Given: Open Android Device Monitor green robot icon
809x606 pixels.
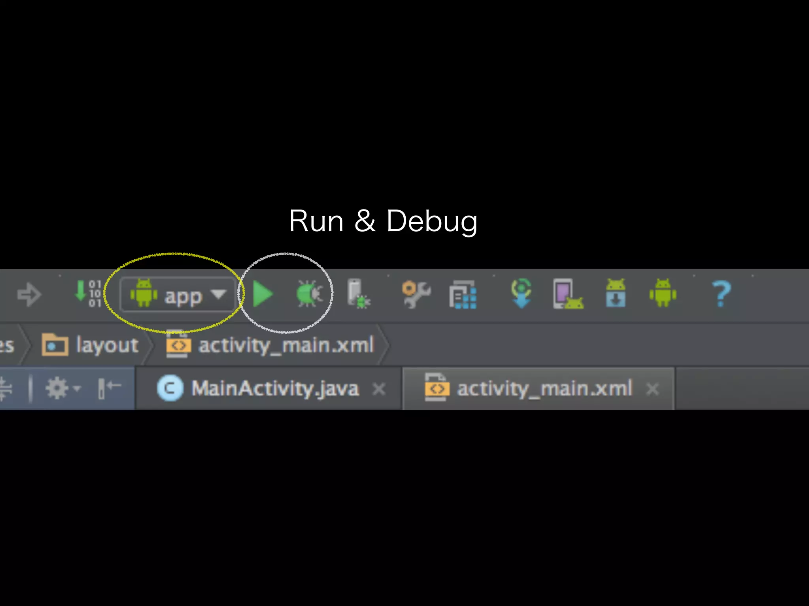Looking at the screenshot, I should [x=663, y=293].
